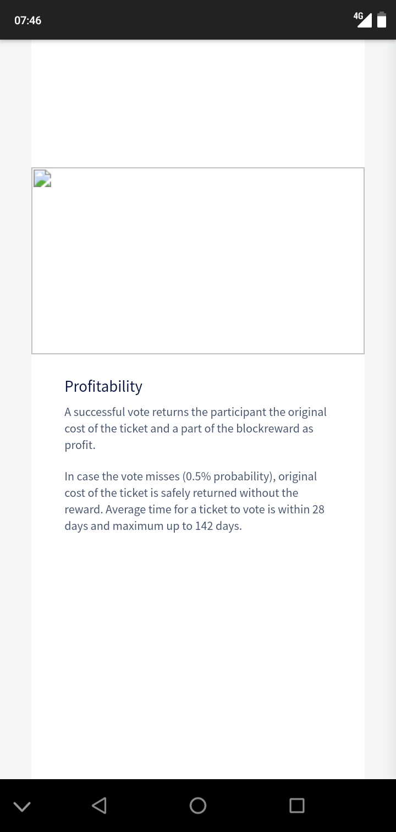
Task: Tap the battery status icon
Action: pos(382,20)
